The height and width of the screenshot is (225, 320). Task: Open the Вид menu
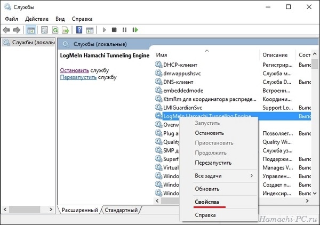click(60, 19)
